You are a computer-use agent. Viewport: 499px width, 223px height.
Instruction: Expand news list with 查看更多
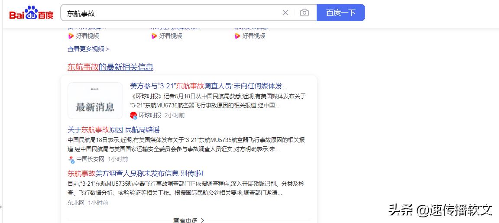[x=189, y=220]
